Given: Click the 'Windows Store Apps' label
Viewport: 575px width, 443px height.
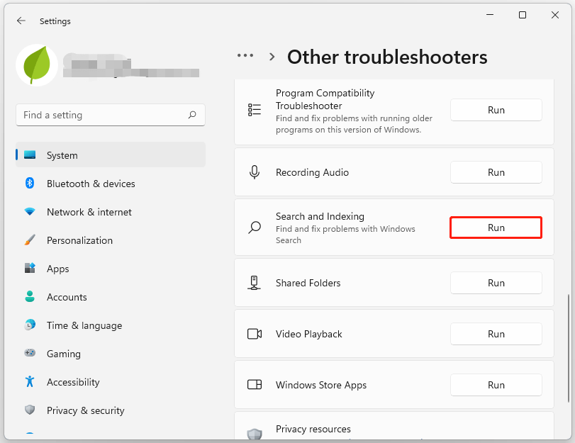Looking at the screenshot, I should pyautogui.click(x=321, y=385).
